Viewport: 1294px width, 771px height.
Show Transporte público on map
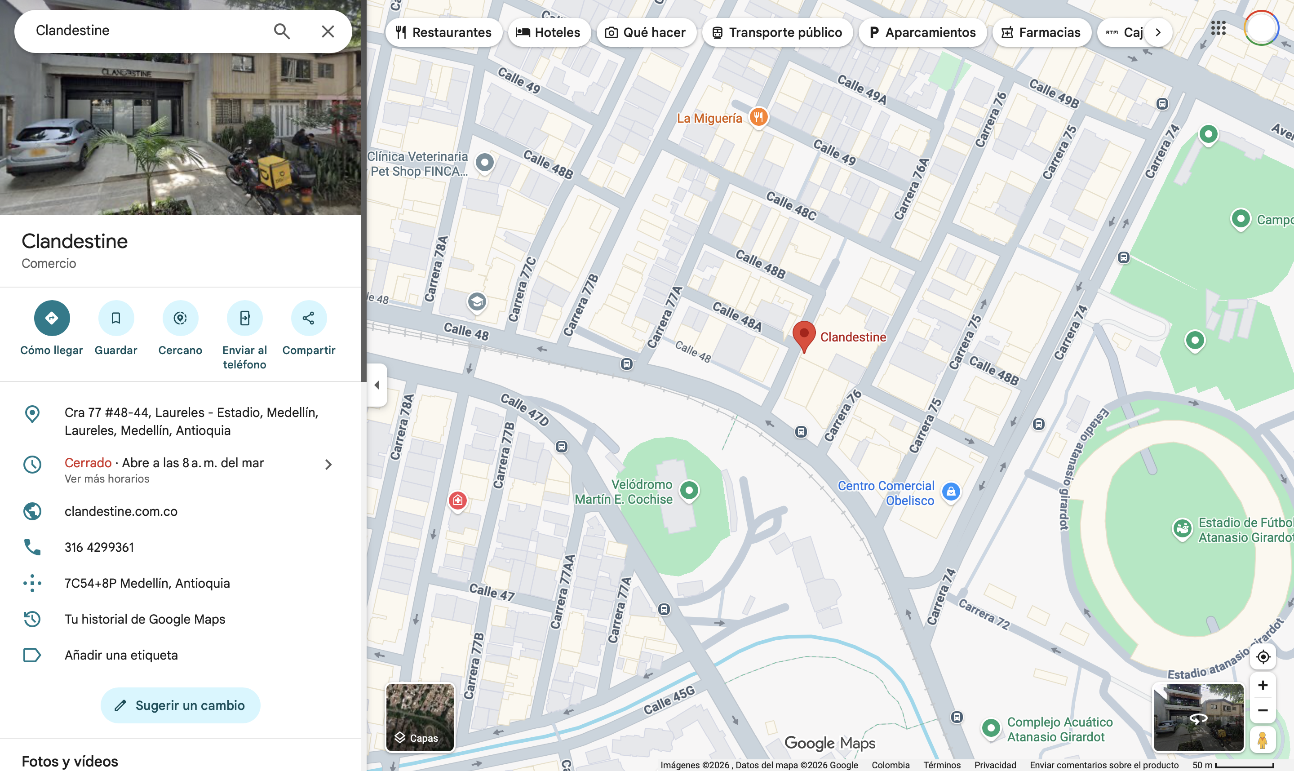click(777, 32)
